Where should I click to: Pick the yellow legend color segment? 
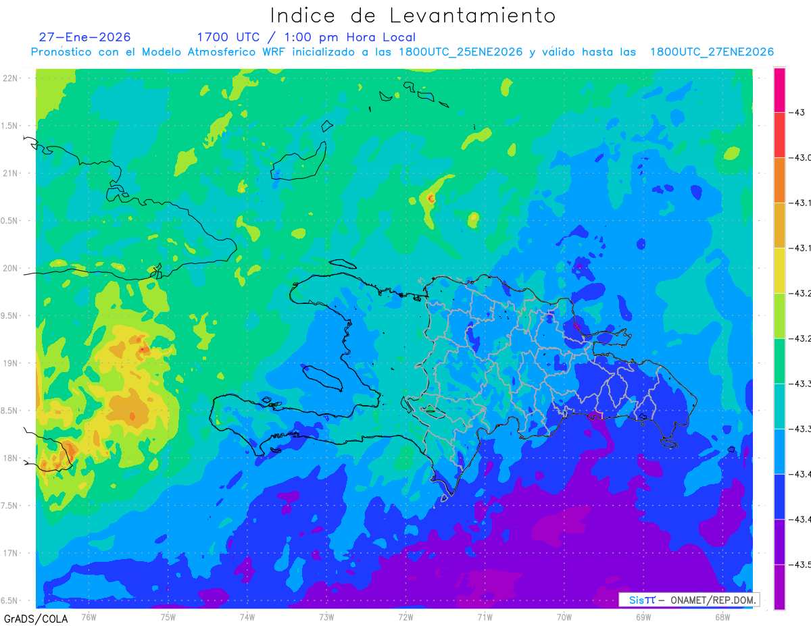(x=779, y=270)
